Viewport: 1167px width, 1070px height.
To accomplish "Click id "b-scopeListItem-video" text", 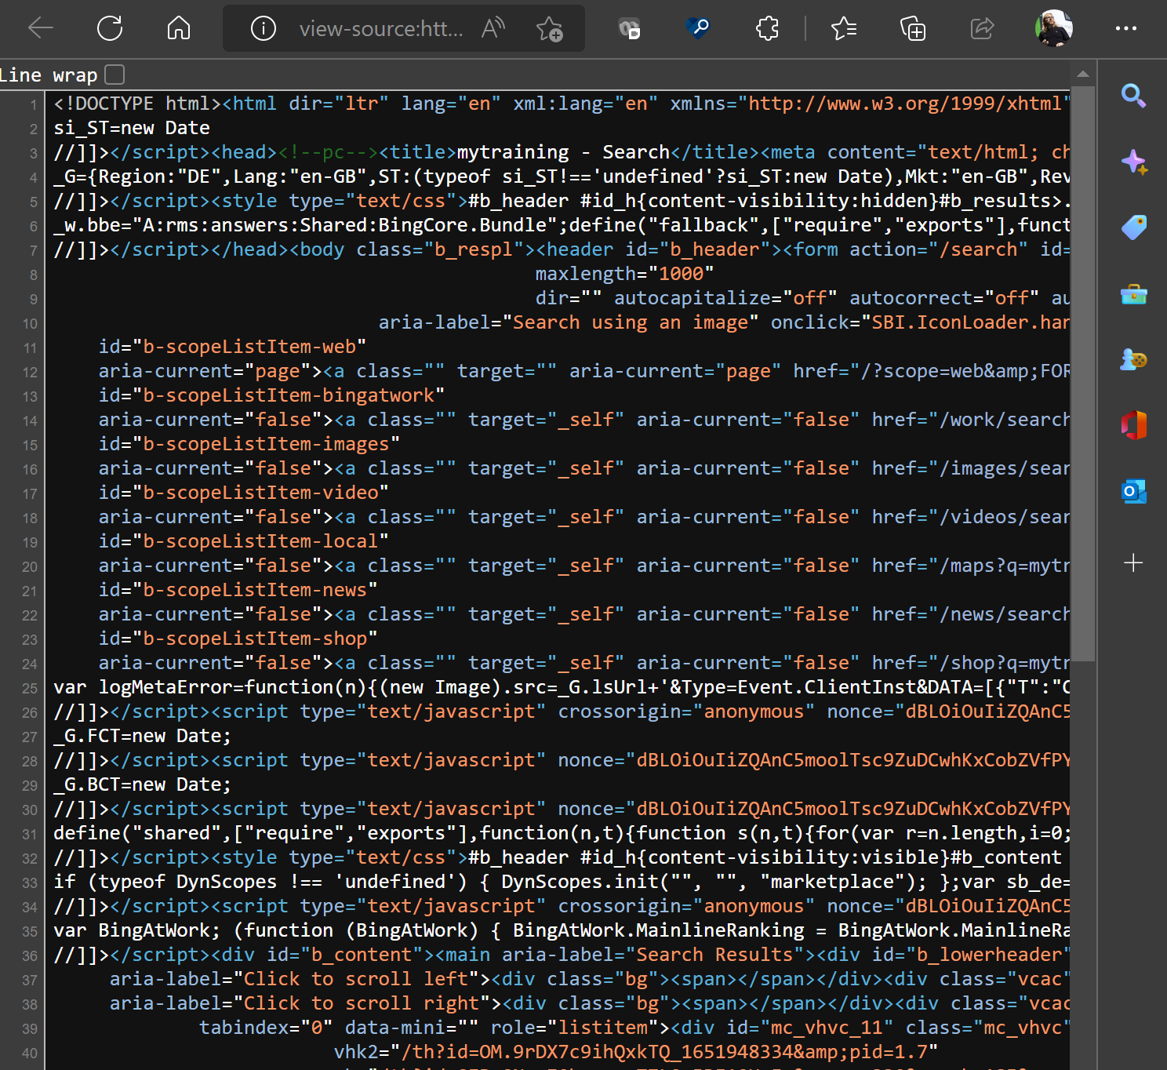I will [x=260, y=493].
